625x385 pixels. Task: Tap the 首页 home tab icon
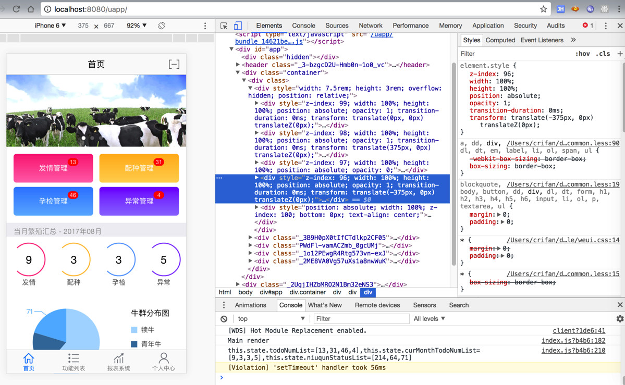(29, 362)
